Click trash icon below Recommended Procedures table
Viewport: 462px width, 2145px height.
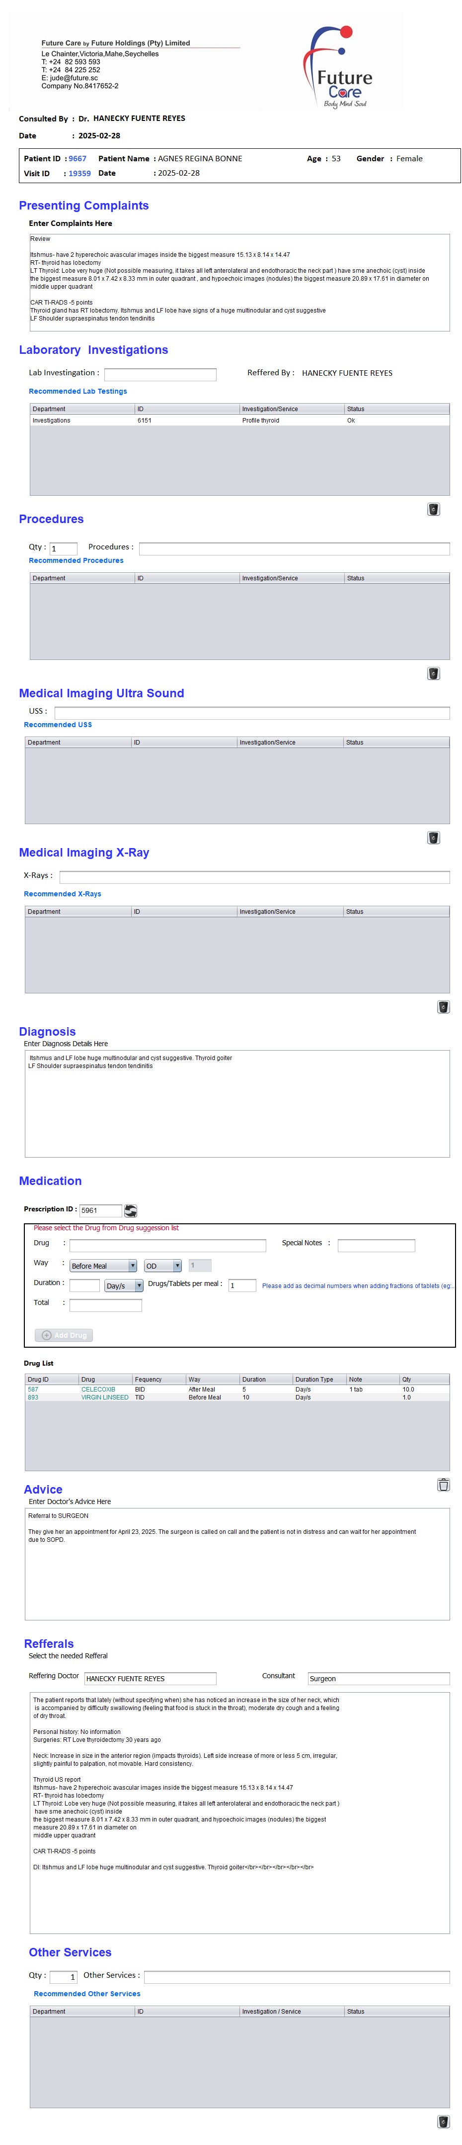[x=433, y=673]
